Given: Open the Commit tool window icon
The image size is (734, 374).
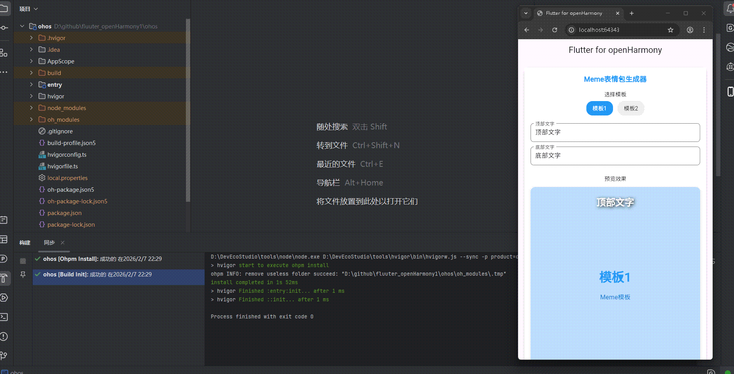Looking at the screenshot, I should pyautogui.click(x=4, y=28).
